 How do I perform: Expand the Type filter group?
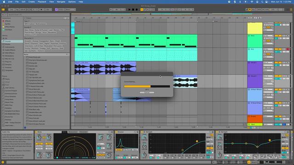27,22
